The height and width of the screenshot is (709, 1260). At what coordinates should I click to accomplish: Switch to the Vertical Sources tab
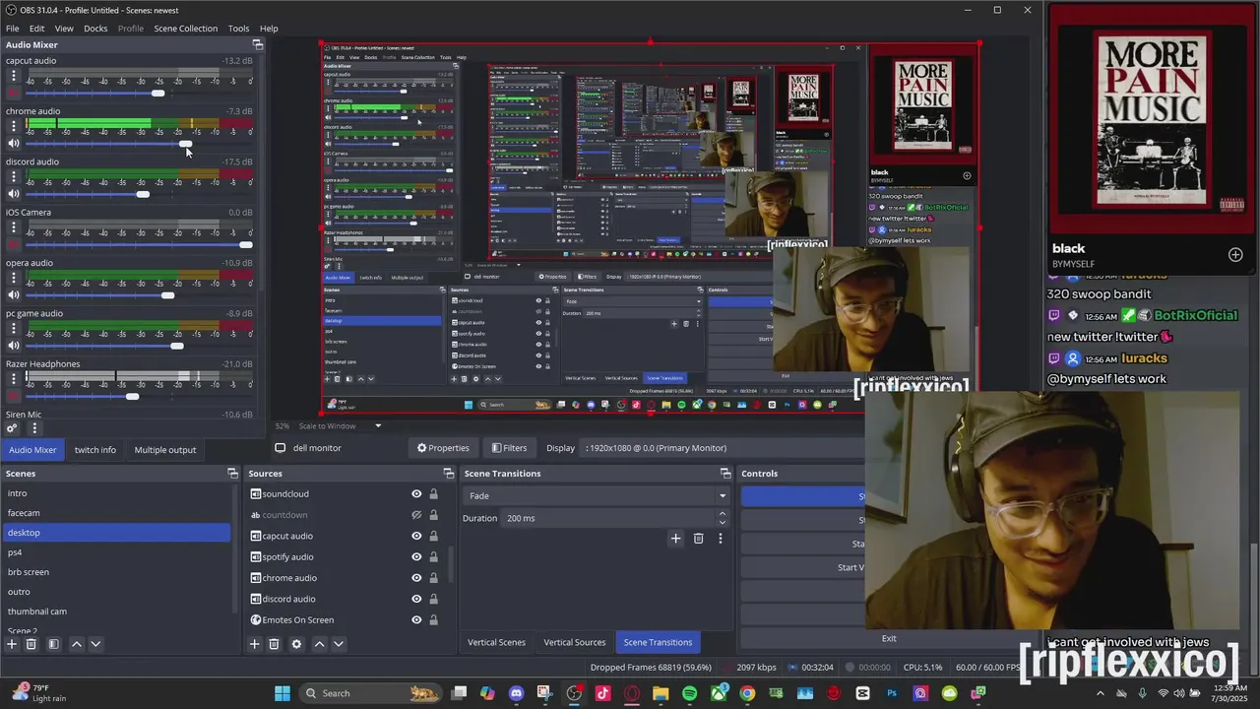pyautogui.click(x=575, y=642)
